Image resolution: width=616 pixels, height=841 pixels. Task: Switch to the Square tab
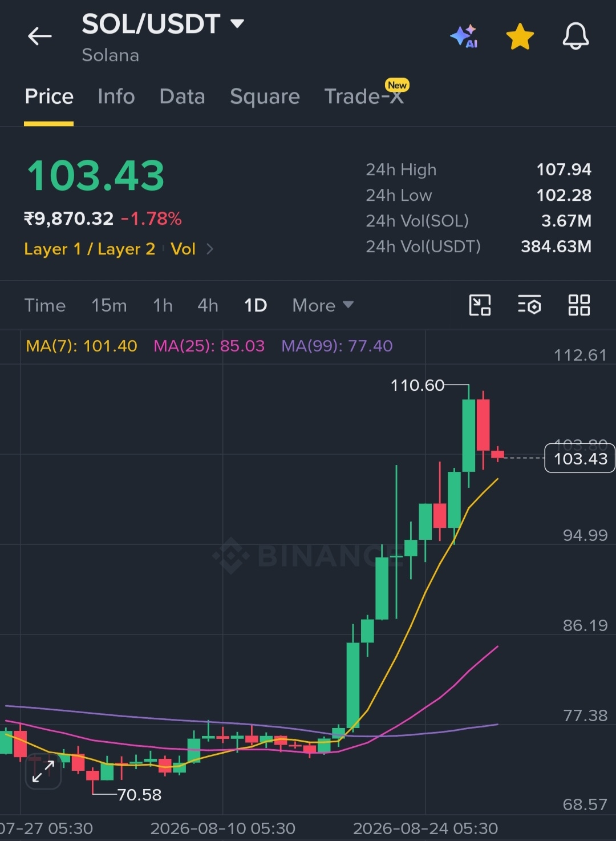(x=265, y=96)
